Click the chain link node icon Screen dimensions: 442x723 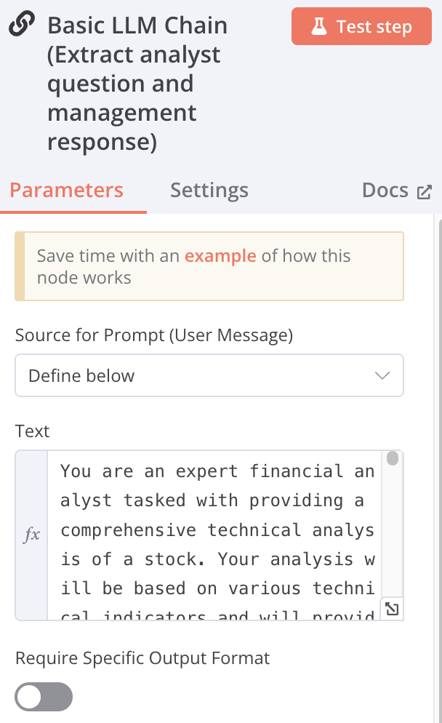pyautogui.click(x=22, y=25)
